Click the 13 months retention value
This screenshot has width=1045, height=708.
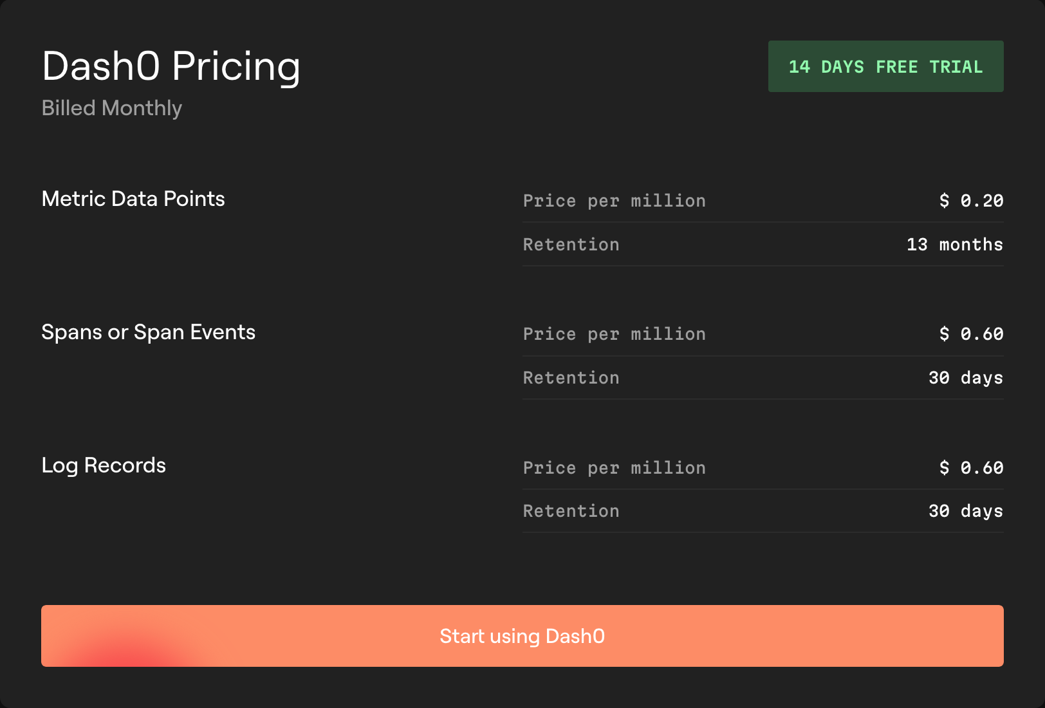point(954,245)
